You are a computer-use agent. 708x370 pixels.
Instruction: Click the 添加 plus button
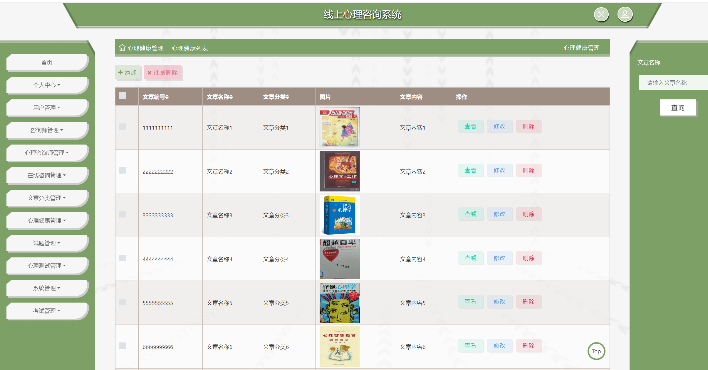(128, 72)
